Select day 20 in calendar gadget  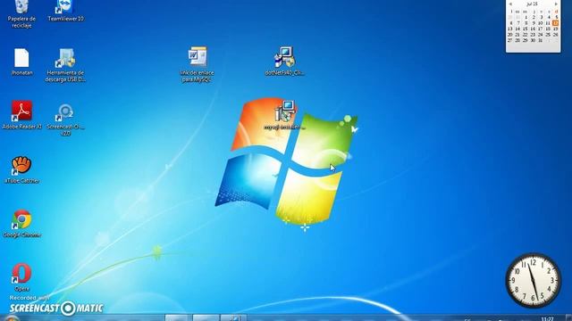510,35
